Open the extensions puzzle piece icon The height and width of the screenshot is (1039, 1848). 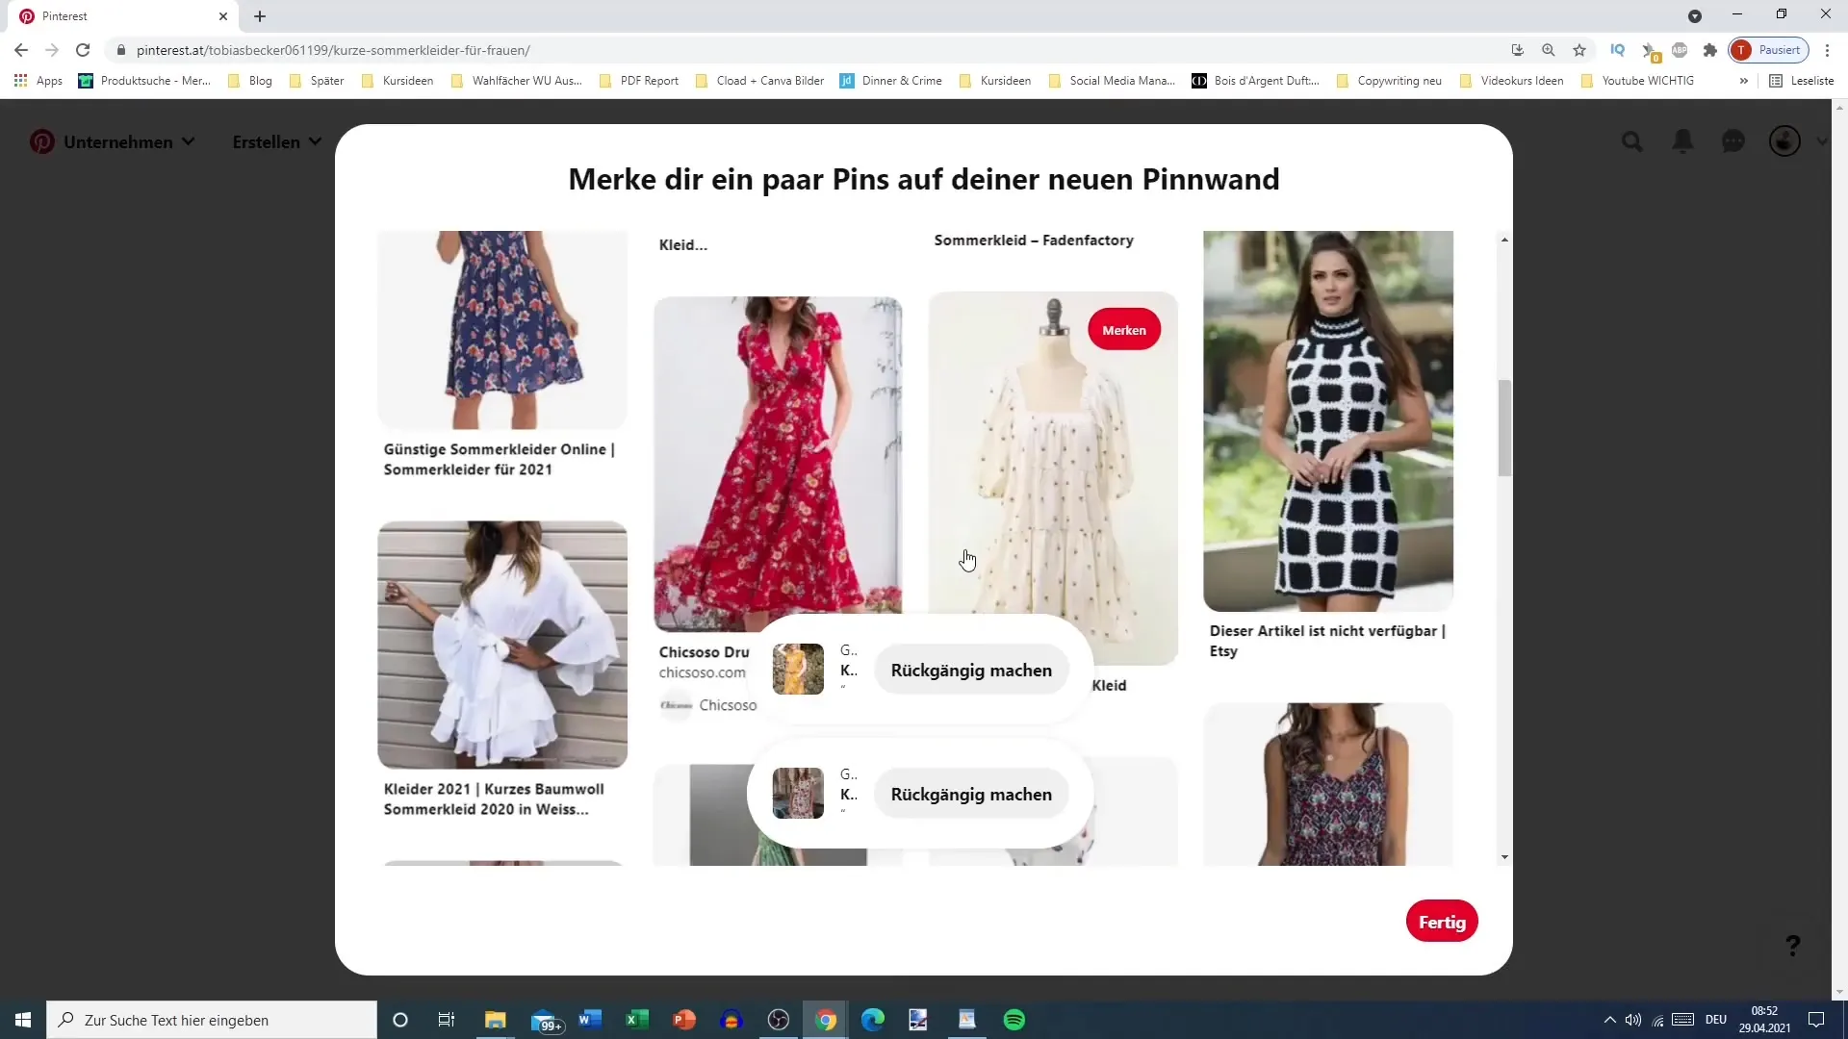click(x=1710, y=50)
